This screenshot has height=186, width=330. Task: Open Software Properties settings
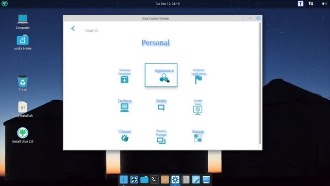tap(124, 76)
